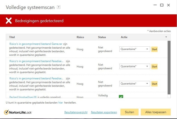
Task: Click the help question mark icon
Action: click(59, 7)
